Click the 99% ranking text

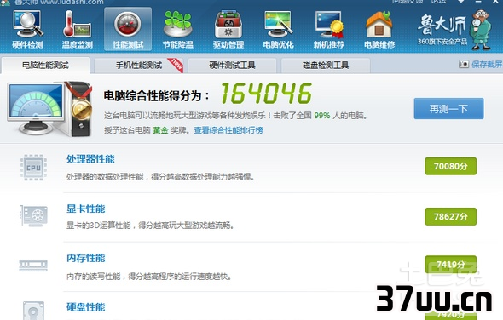coord(322,115)
